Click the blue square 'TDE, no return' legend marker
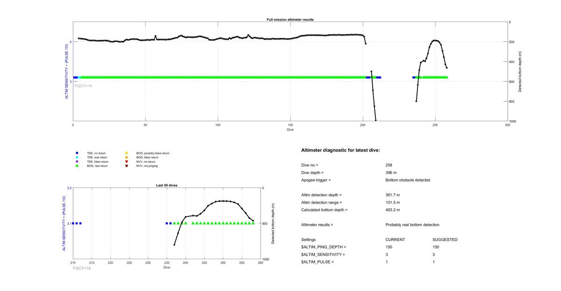561x291 pixels. pyautogui.click(x=77, y=153)
